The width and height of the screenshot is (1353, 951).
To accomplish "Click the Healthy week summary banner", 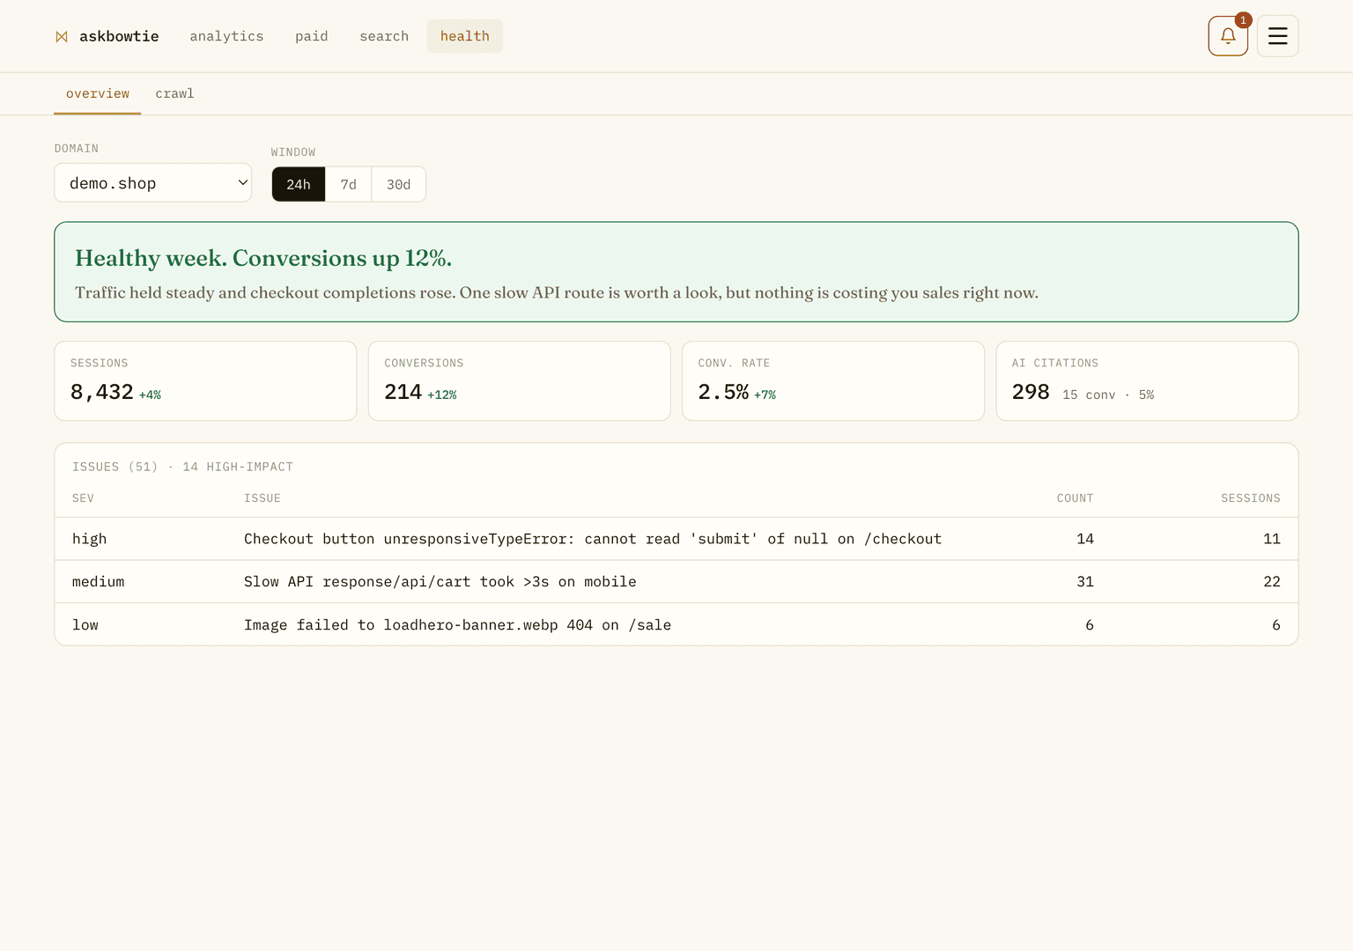I will 676,272.
